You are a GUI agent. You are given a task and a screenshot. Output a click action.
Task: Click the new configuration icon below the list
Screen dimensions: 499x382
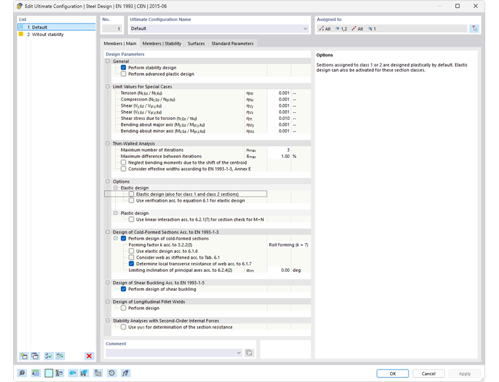point(24,356)
